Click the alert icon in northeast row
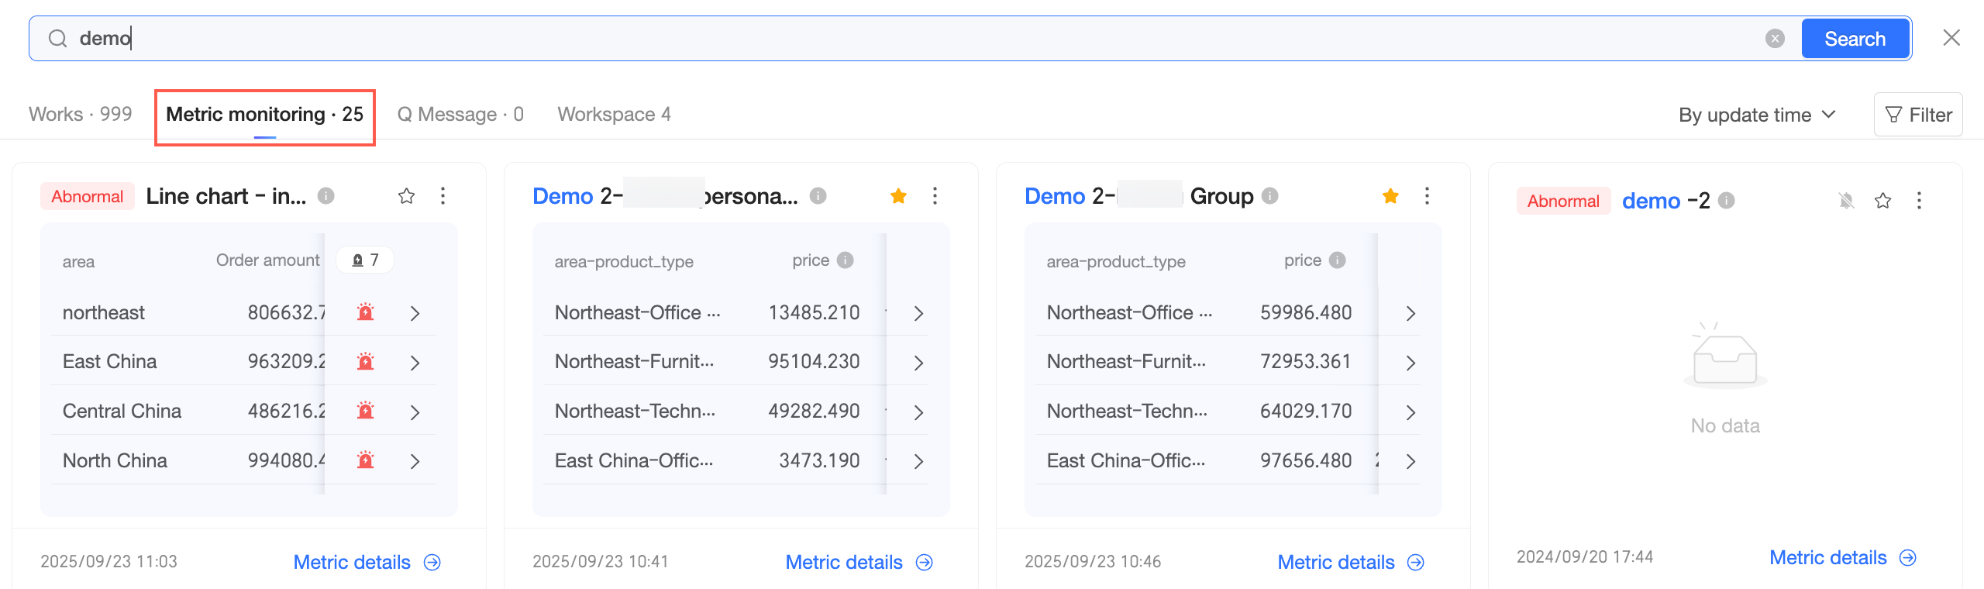1984x589 pixels. coord(365,312)
